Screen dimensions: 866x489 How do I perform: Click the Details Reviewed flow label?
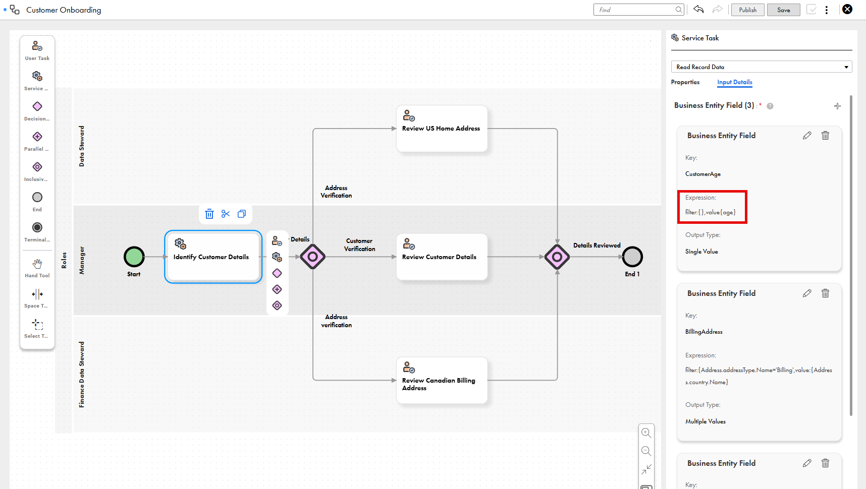coord(597,246)
